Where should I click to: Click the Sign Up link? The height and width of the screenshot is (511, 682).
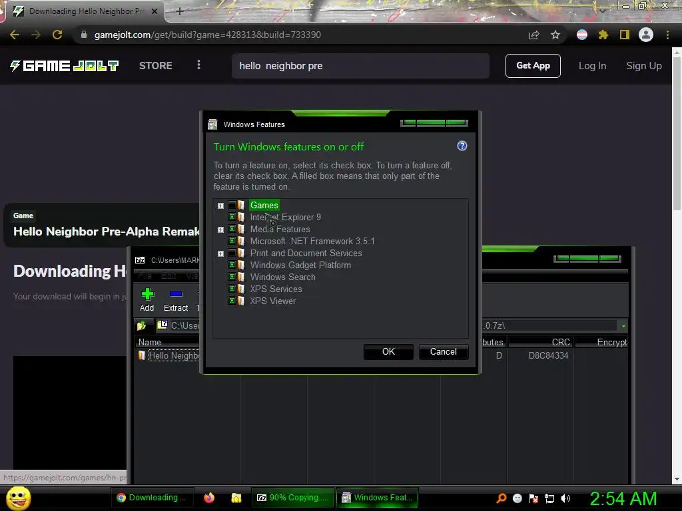644,66
